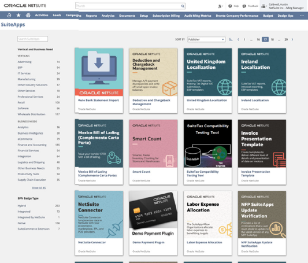Filter by Supply Chain Execution need
The height and width of the screenshot is (263, 308).
click(32, 180)
